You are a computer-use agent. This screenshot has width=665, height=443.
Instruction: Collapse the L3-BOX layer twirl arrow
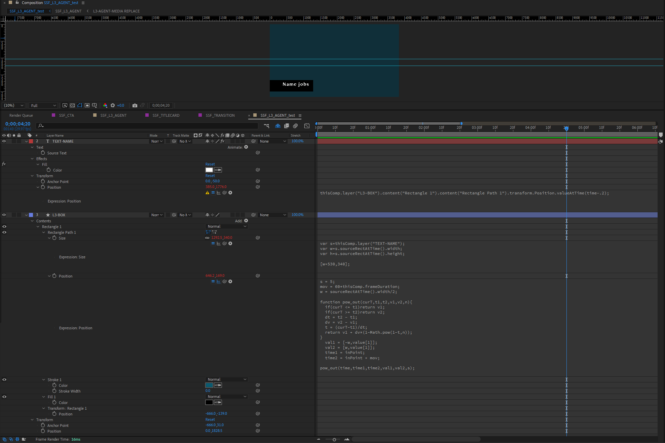[x=26, y=215]
